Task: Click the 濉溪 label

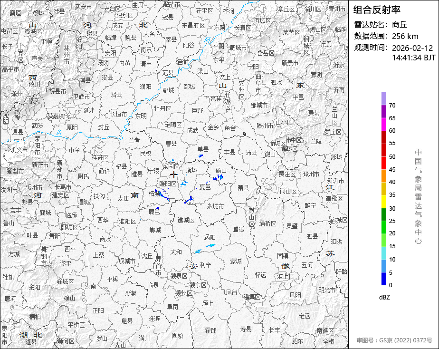Action: [239, 229]
